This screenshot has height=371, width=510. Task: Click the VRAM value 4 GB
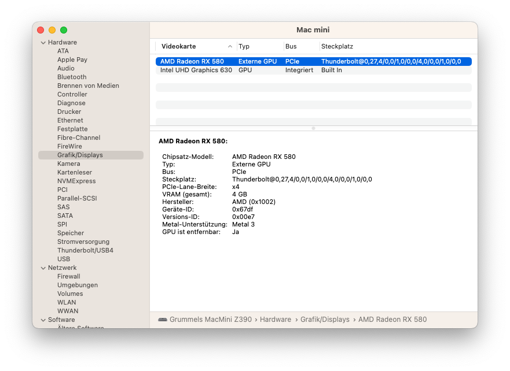point(240,194)
